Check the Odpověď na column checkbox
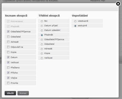The height and width of the screenshot is (99, 122). pyautogui.click(x=8, y=47)
